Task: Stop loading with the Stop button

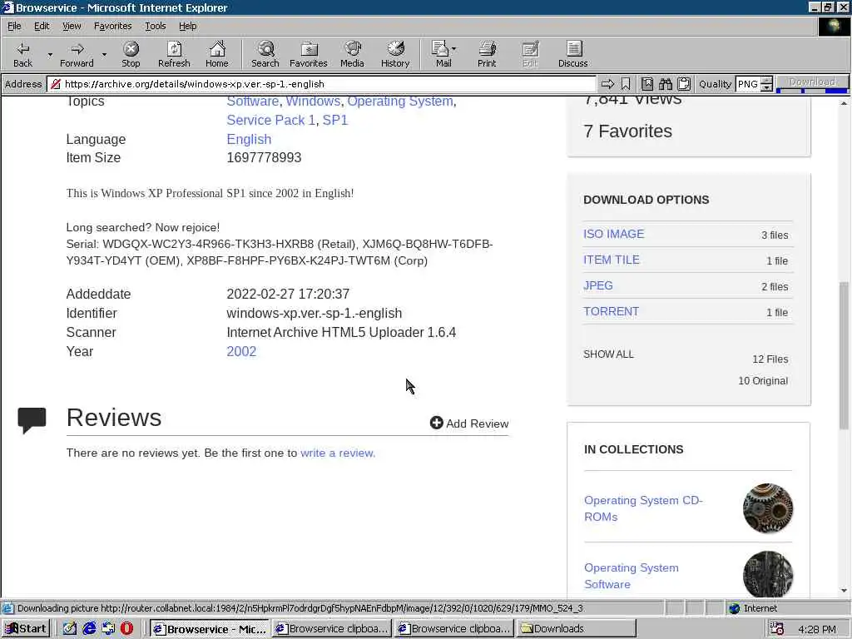Action: pyautogui.click(x=131, y=54)
